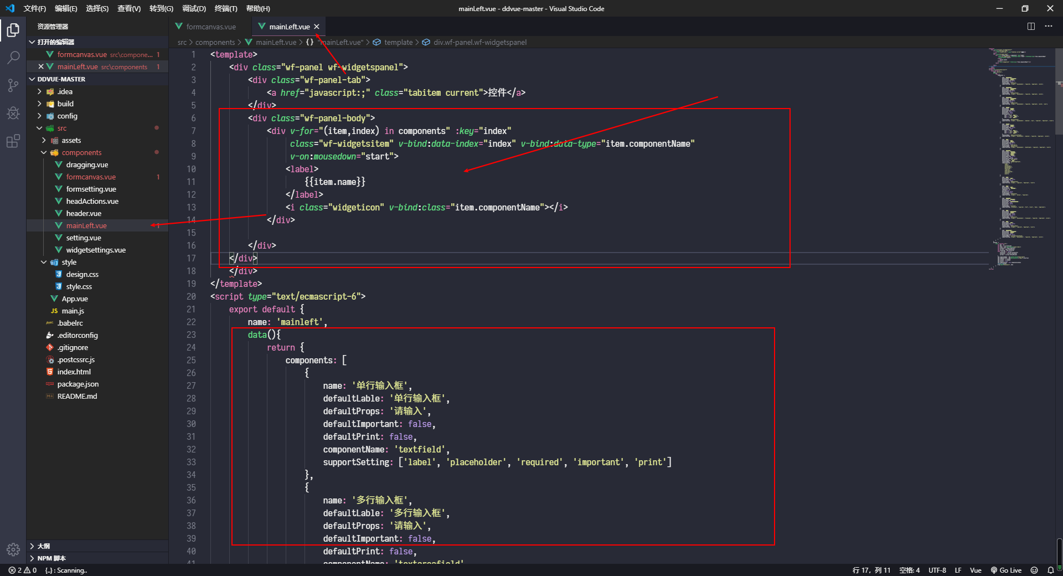Open the 查看(V) menu
This screenshot has width=1063, height=576.
point(129,8)
